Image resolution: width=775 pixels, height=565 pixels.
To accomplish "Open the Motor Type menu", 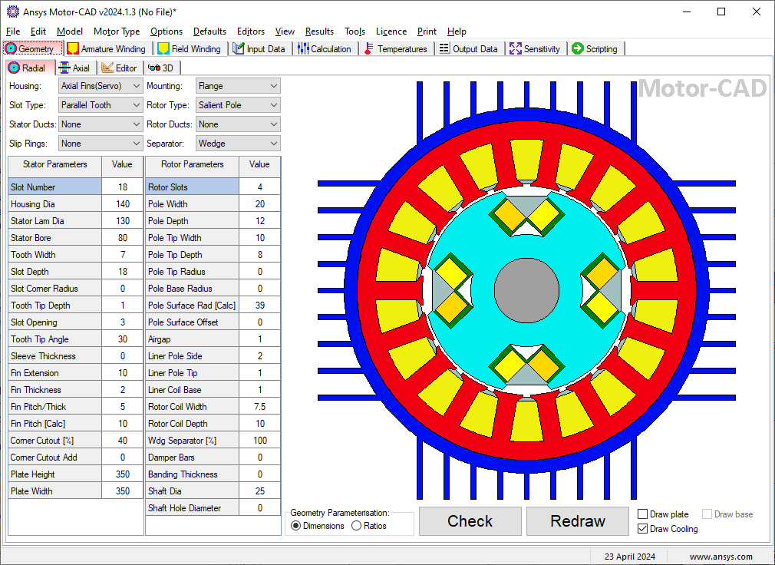I will tap(117, 31).
